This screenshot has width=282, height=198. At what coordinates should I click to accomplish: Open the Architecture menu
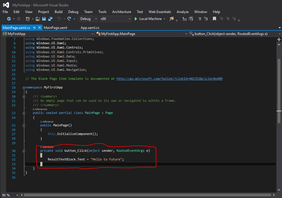pyautogui.click(x=121, y=12)
